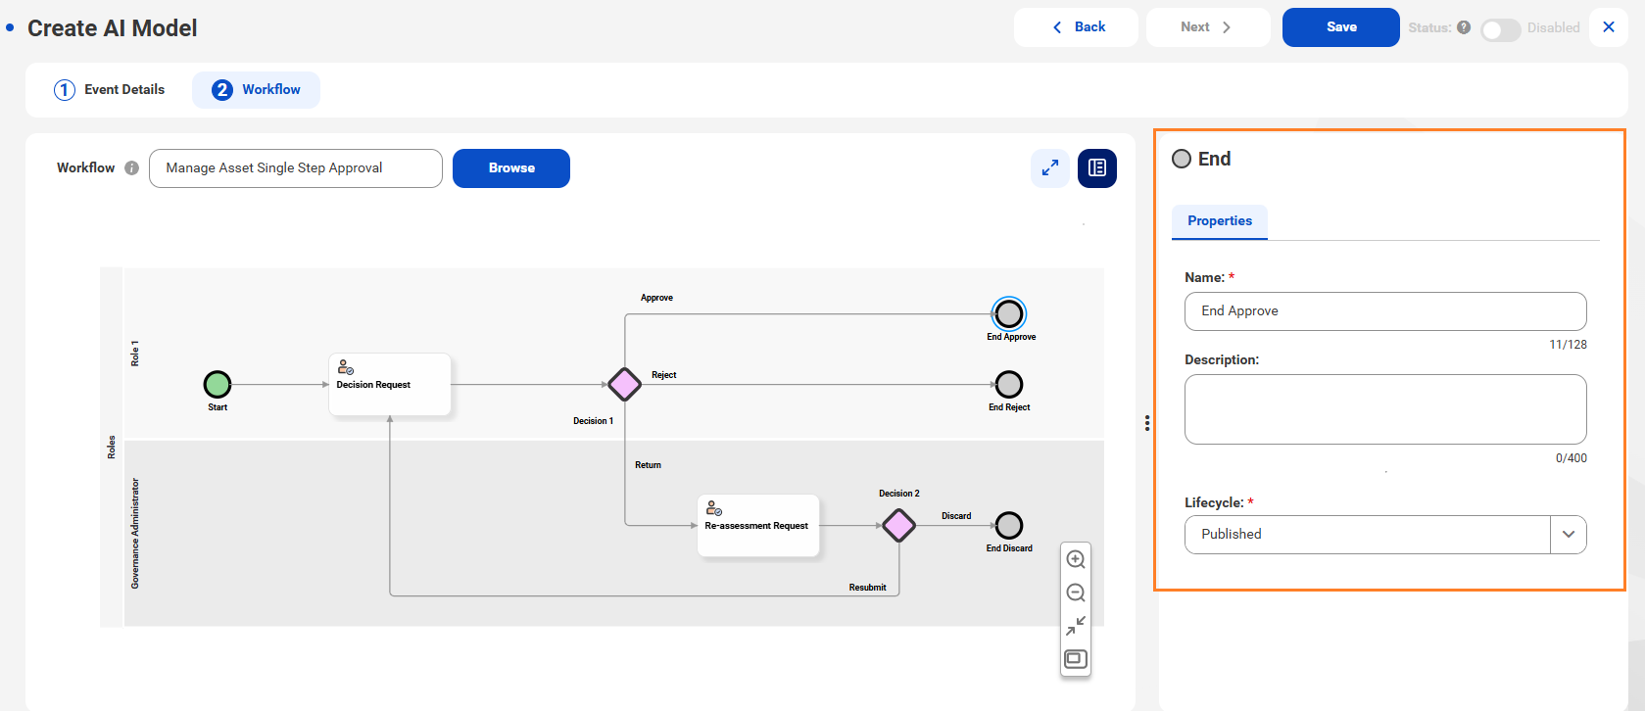Select the Re-assessment Request task box
Screen dimensions: 1645x711
click(x=758, y=525)
